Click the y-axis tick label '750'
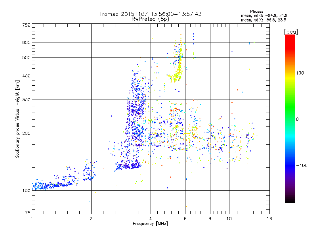 coord(26,25)
